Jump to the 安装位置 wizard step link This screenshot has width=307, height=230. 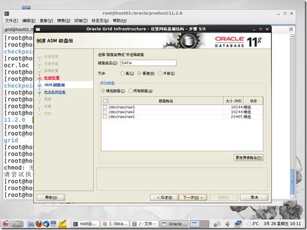click(52, 78)
